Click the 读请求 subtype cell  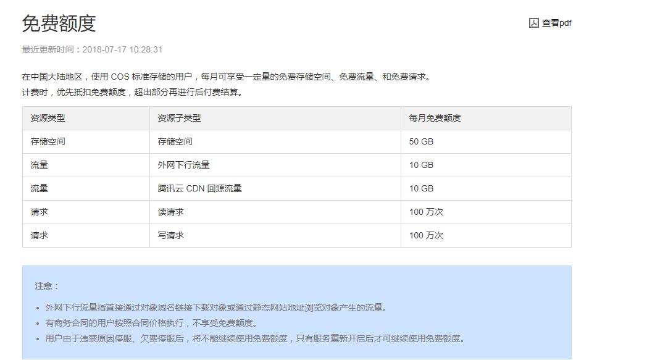click(170, 212)
